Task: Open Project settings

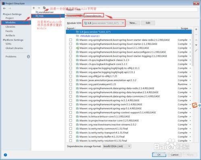Action: 10,18
